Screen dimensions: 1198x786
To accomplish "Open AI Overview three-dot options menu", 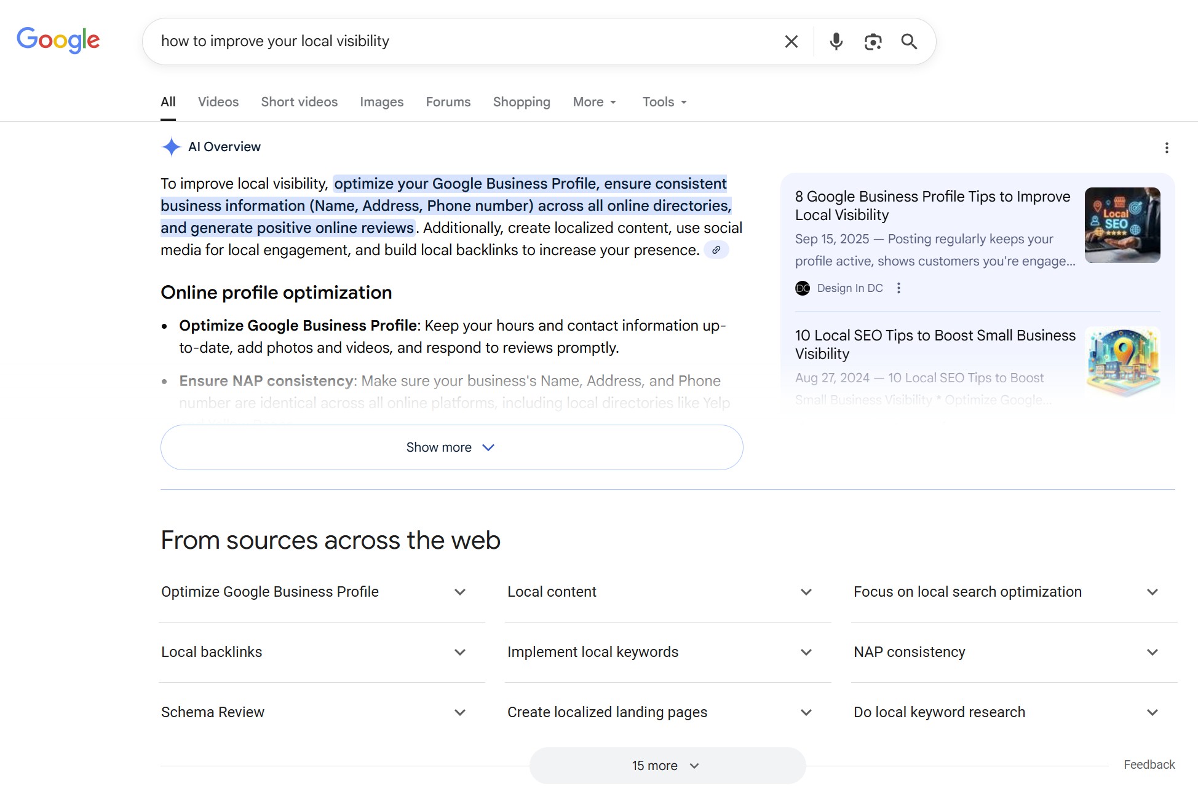I will [x=1166, y=147].
